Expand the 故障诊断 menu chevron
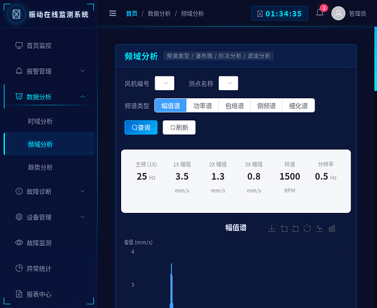Viewport: 377px width, 308px height. pyautogui.click(x=82, y=191)
